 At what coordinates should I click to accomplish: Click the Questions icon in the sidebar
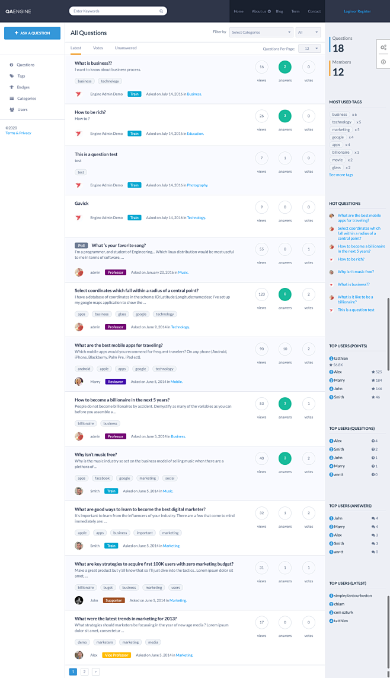point(13,65)
